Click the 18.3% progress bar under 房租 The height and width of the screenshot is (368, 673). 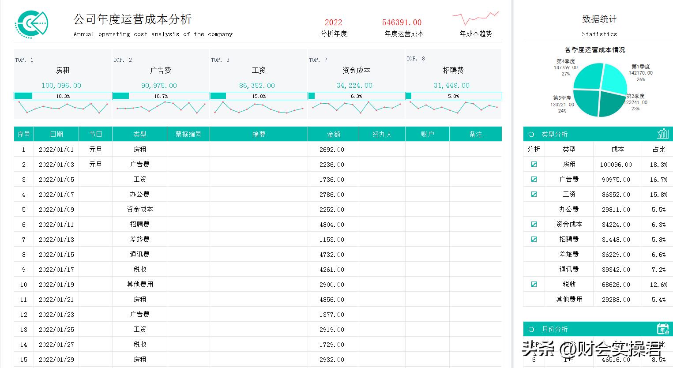coord(62,95)
